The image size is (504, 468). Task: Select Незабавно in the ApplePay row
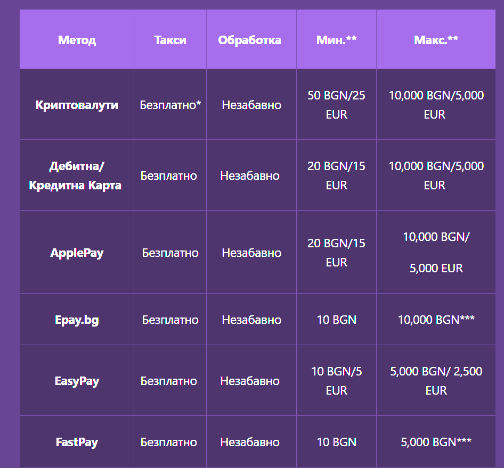(251, 253)
